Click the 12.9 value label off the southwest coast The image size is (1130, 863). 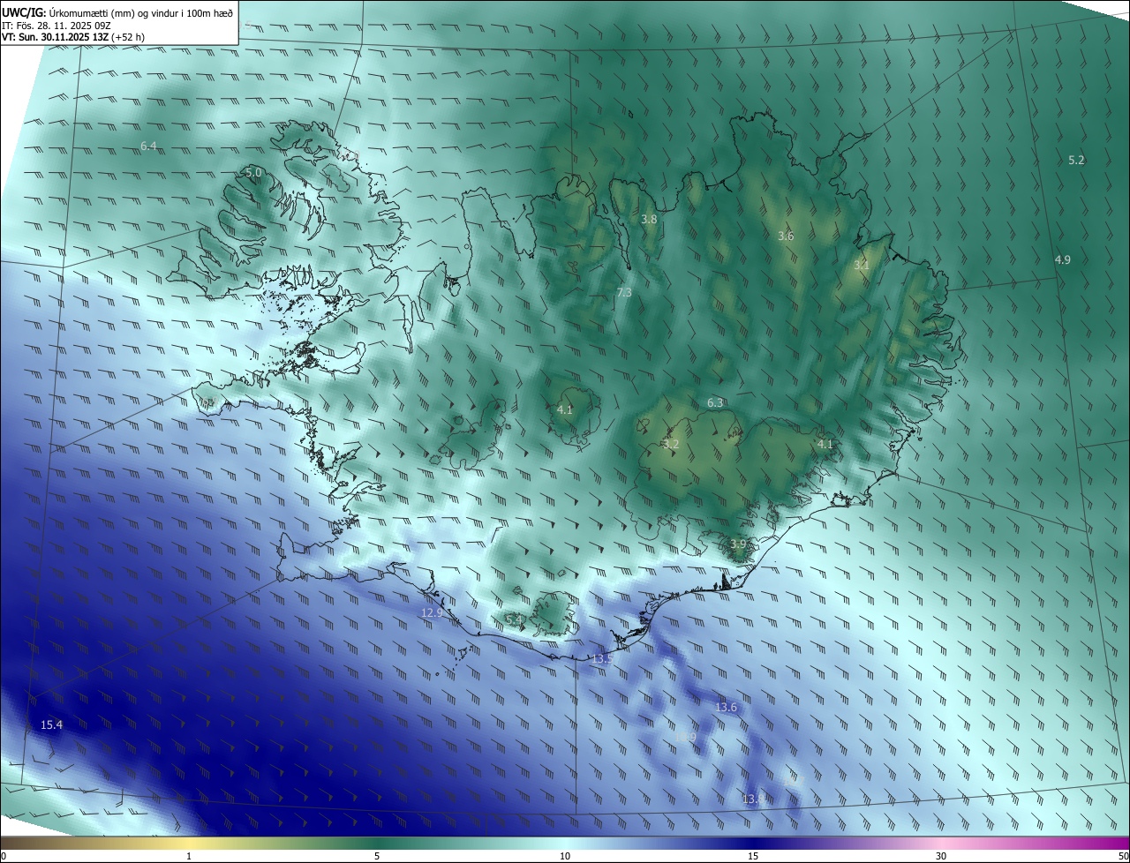[432, 612]
